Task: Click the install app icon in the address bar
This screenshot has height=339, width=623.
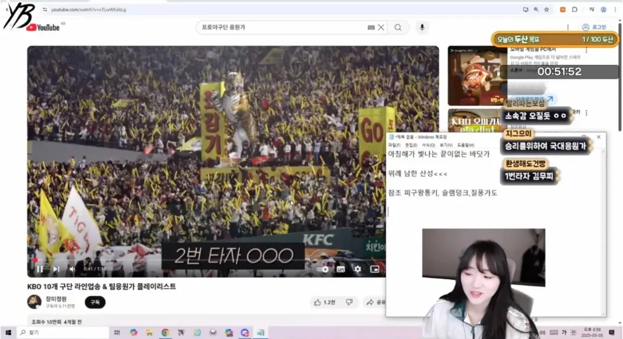Action: (x=526, y=10)
